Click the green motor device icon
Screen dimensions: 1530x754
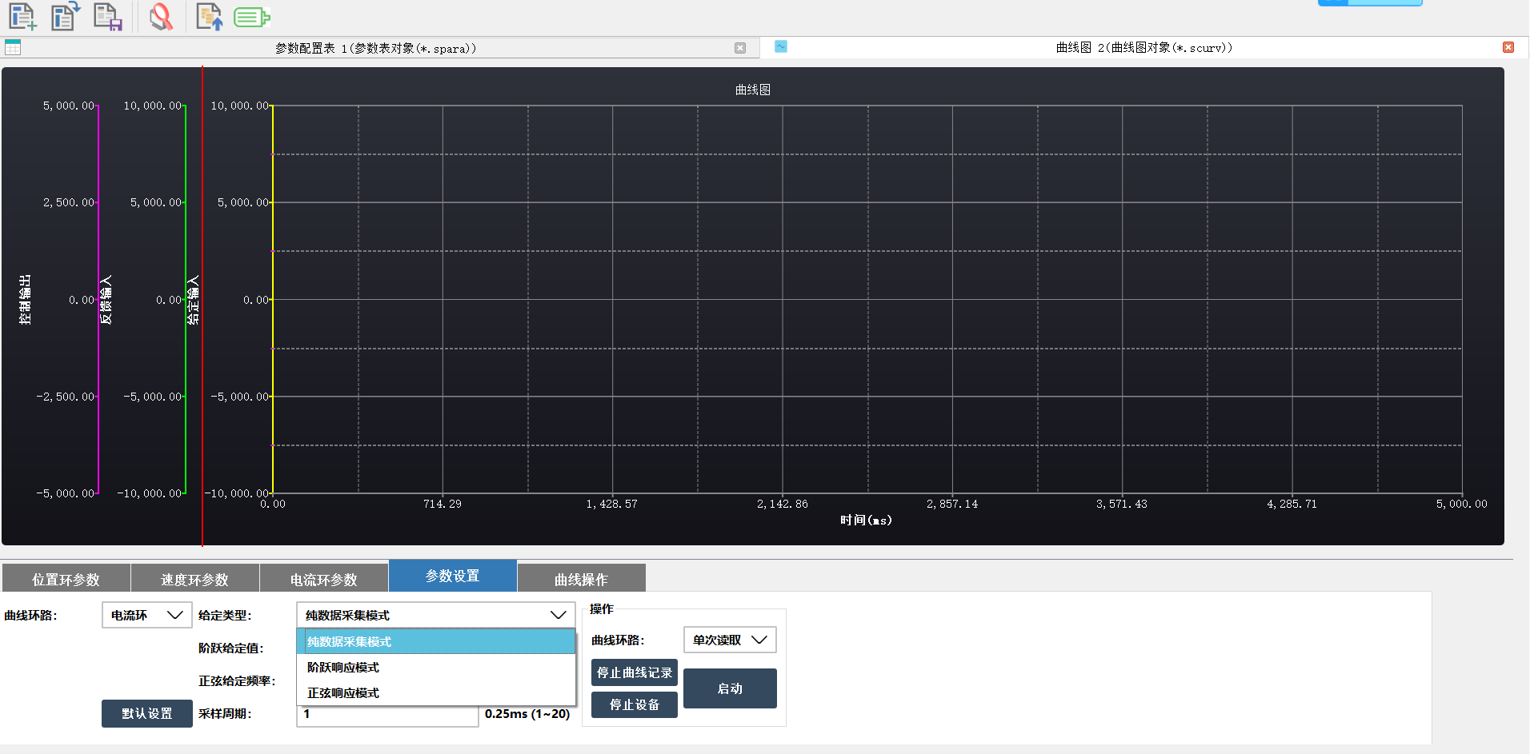point(251,17)
